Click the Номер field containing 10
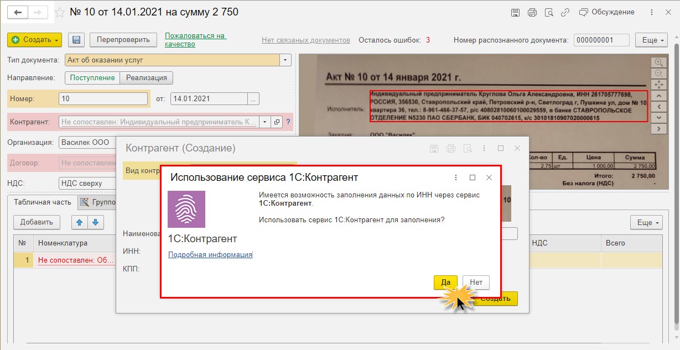 pos(103,99)
